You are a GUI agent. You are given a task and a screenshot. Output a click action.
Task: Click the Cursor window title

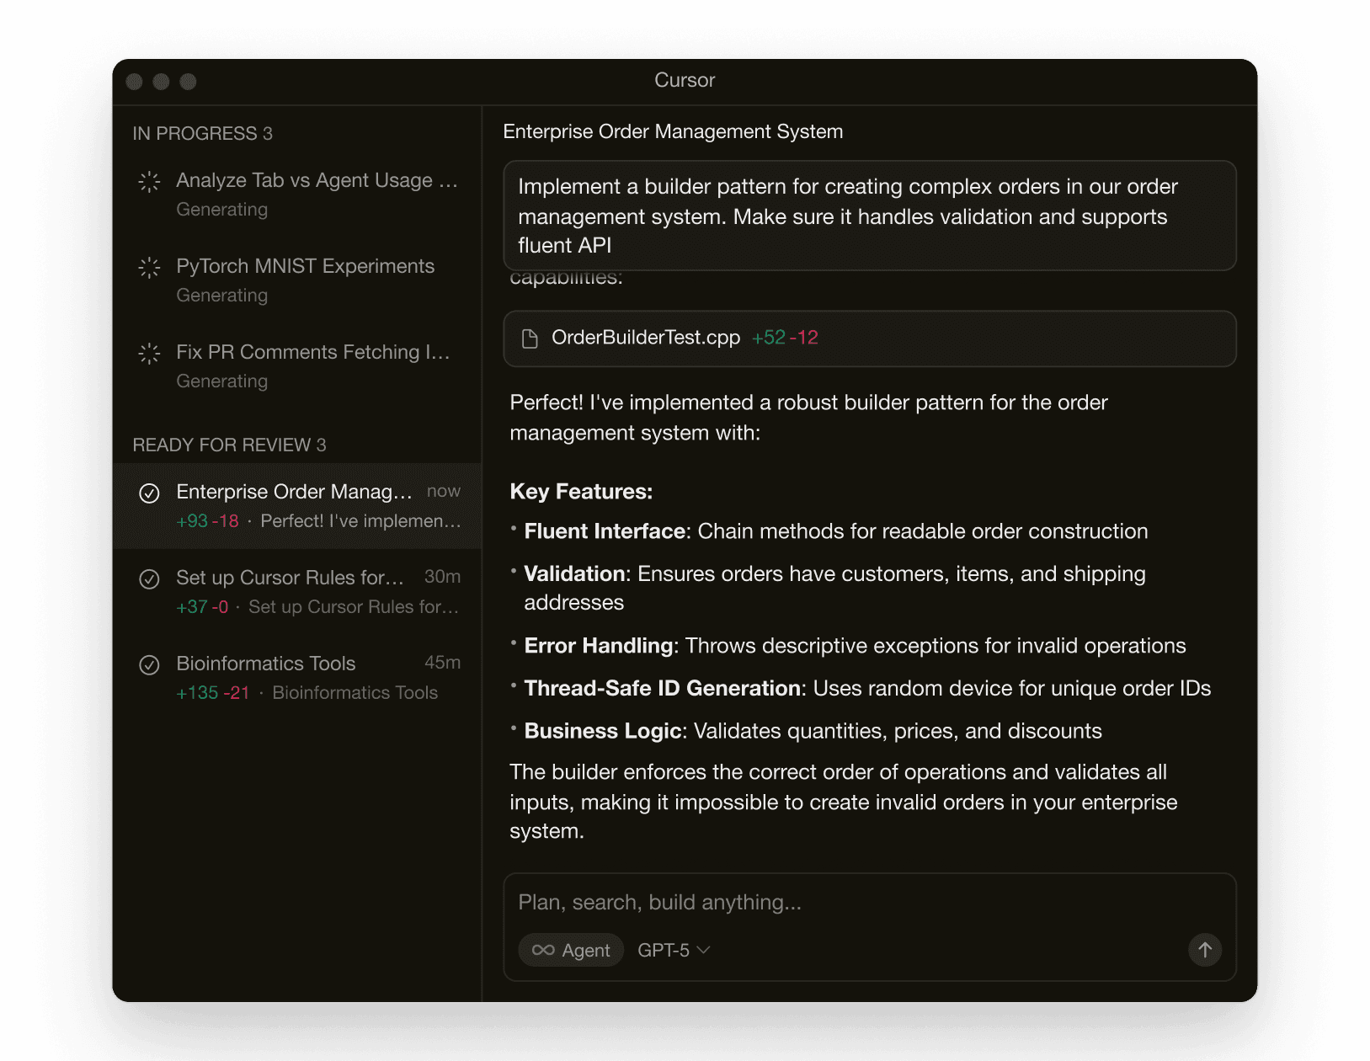(x=685, y=80)
